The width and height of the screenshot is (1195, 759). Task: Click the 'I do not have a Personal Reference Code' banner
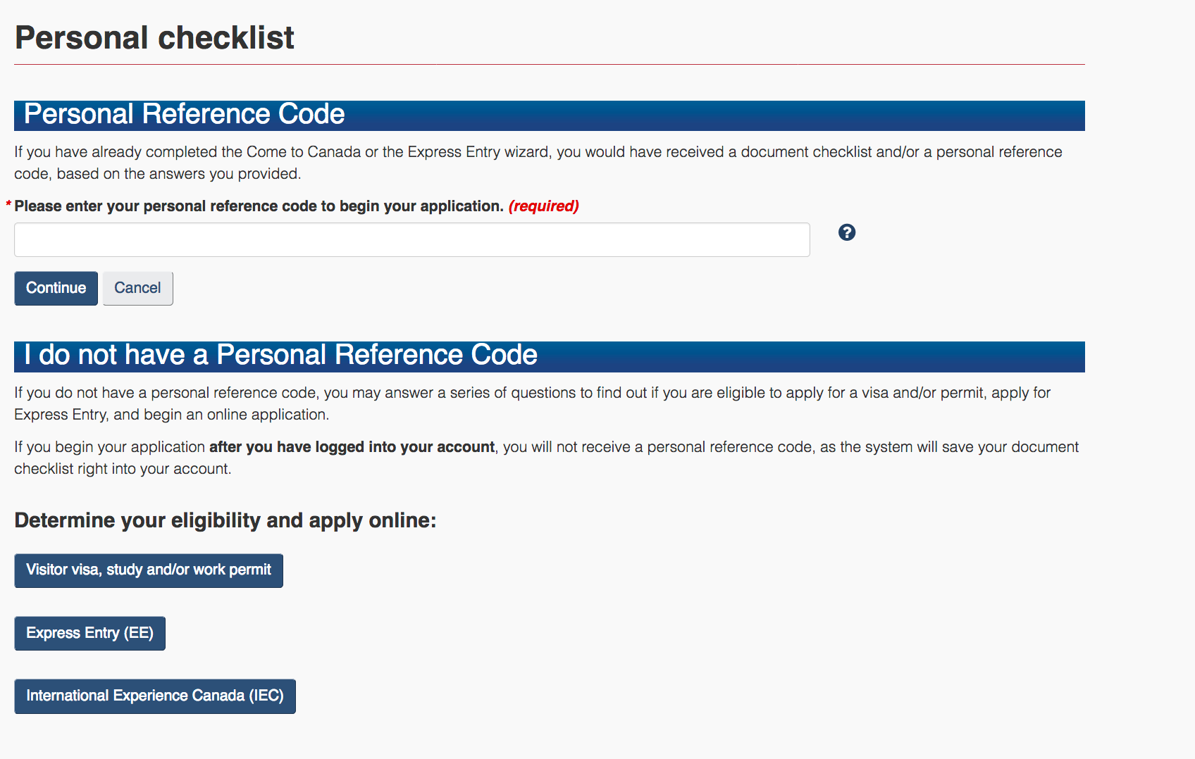point(550,356)
